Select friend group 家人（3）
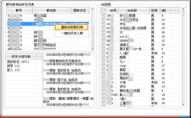The height and width of the screenshot is (118, 191). (13, 70)
